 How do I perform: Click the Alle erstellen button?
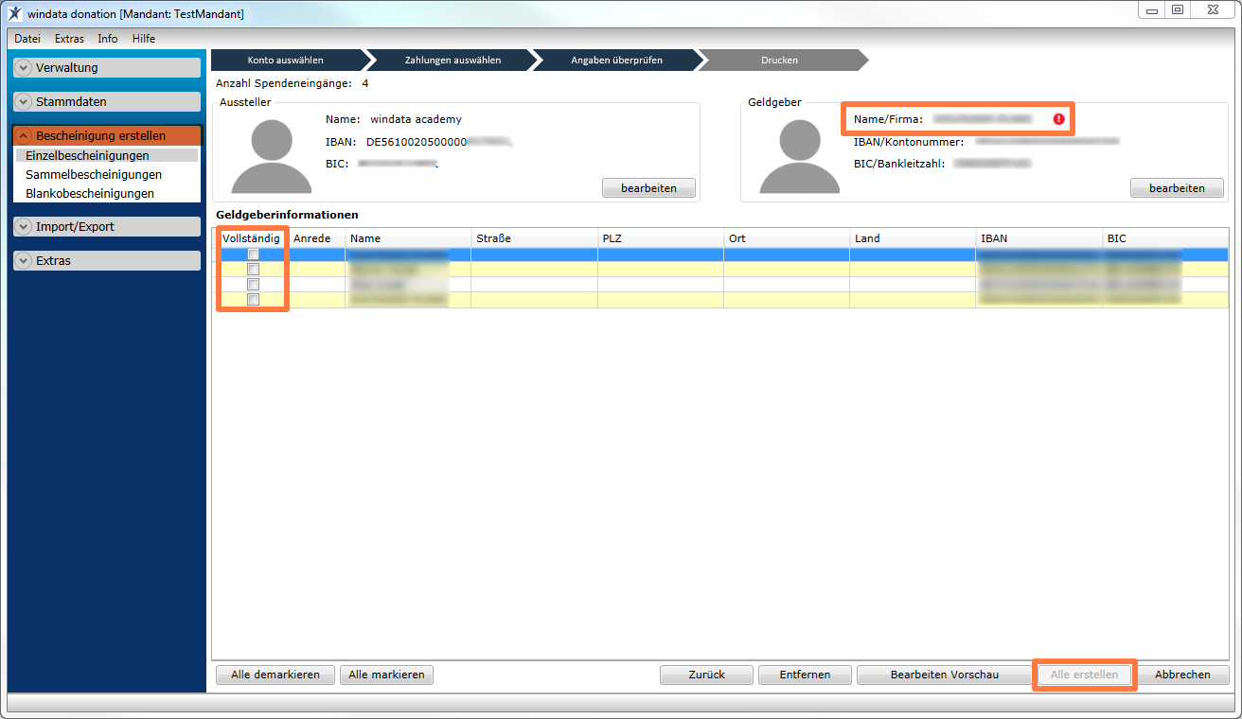tap(1084, 675)
